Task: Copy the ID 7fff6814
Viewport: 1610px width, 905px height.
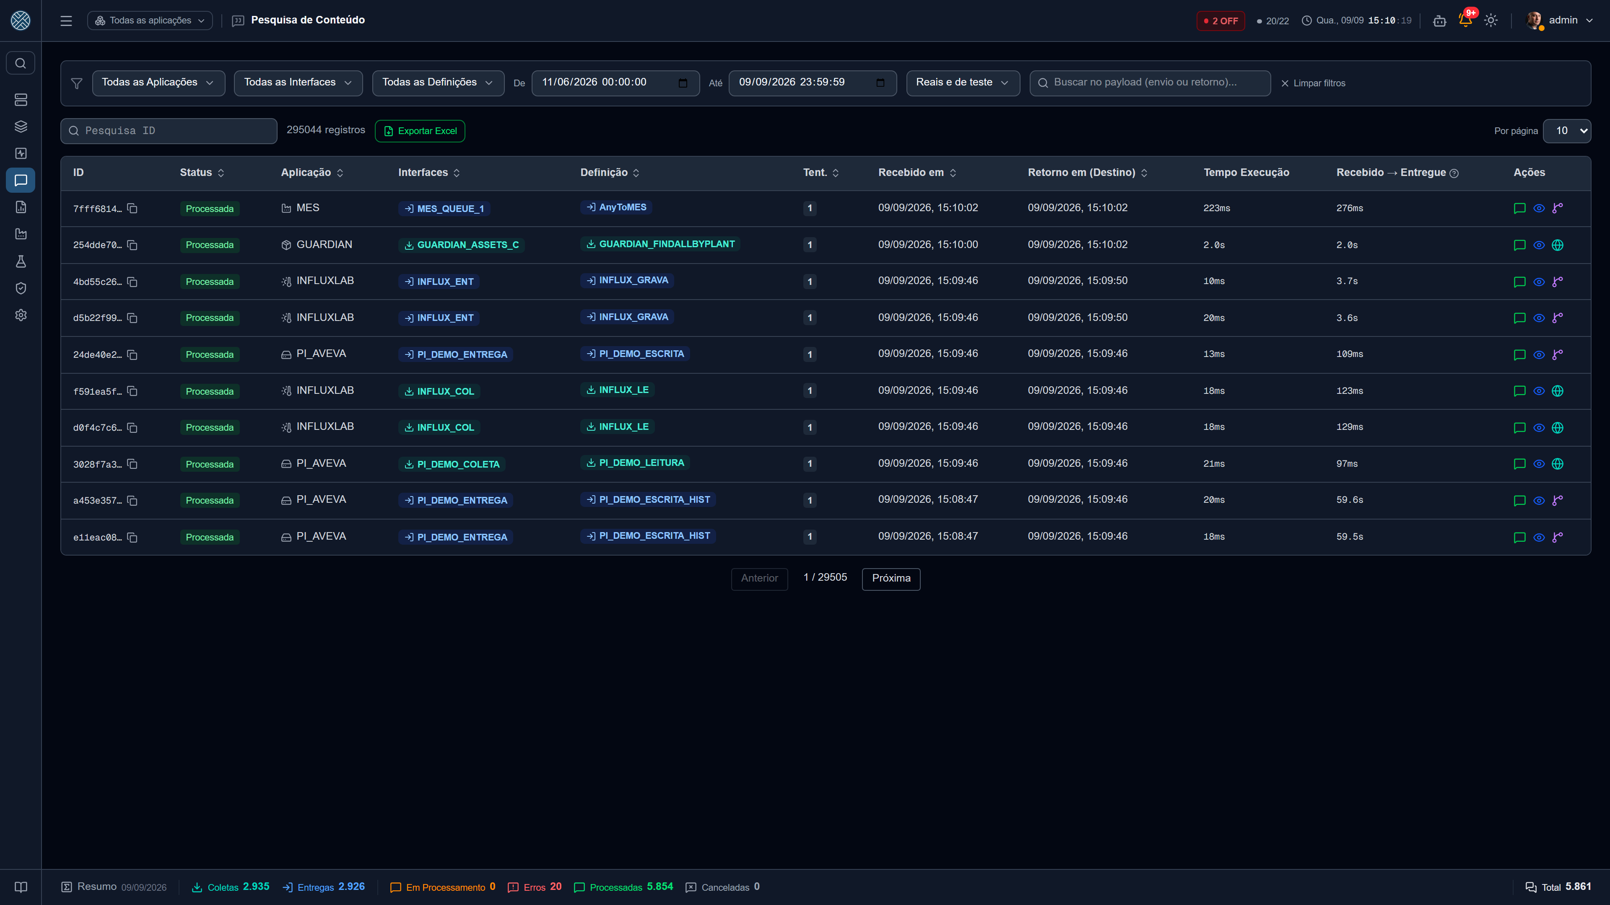Action: click(132, 208)
